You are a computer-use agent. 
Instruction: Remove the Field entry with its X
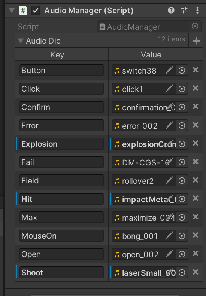[196, 180]
